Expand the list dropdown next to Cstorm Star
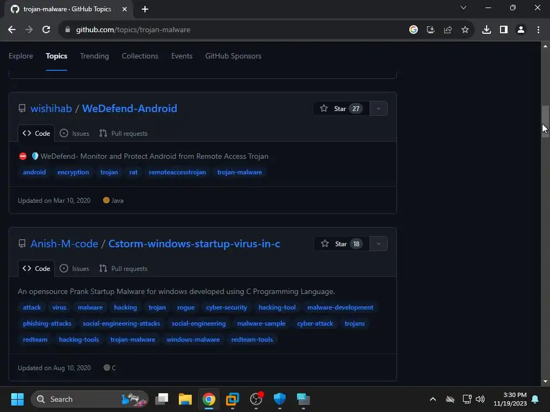This screenshot has height=412, width=550. click(379, 244)
